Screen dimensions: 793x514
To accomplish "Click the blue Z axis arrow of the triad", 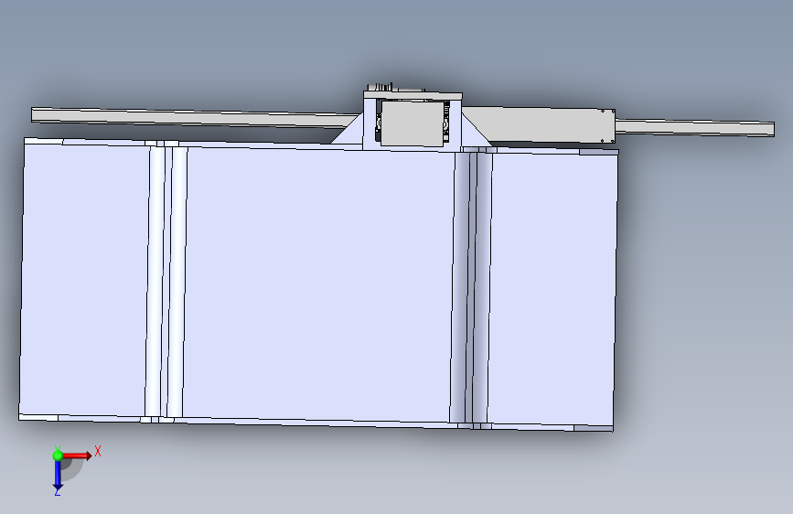I will point(58,477).
